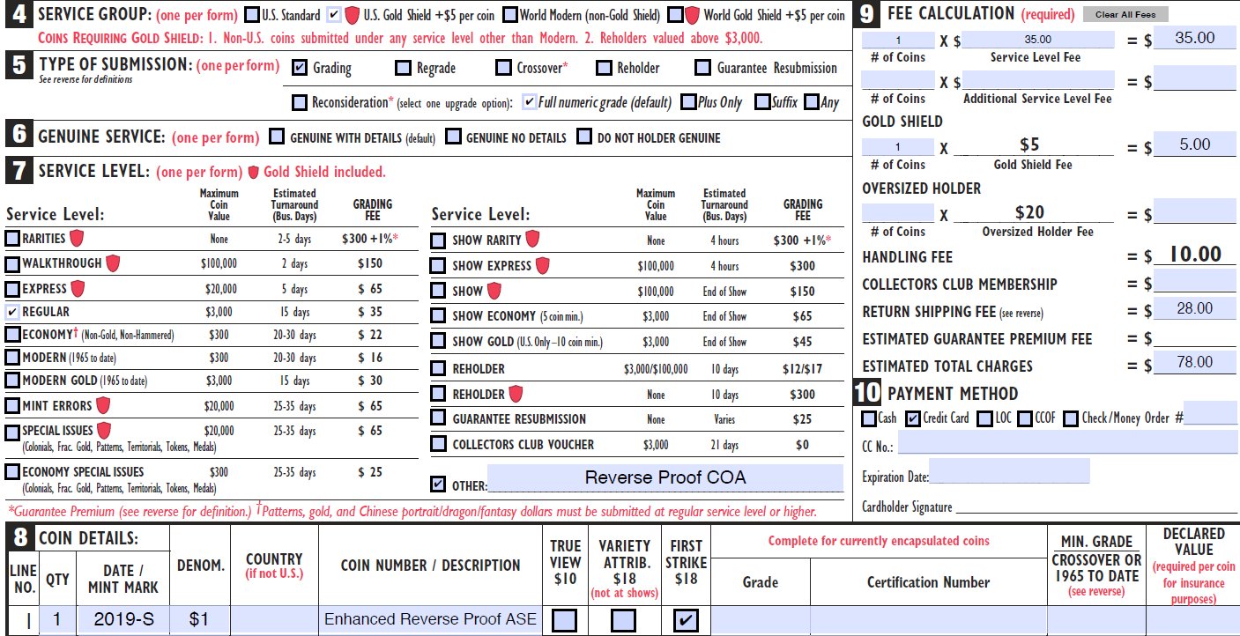The width and height of the screenshot is (1240, 636).
Task: Select Genuine With Details (default)
Action: (277, 137)
